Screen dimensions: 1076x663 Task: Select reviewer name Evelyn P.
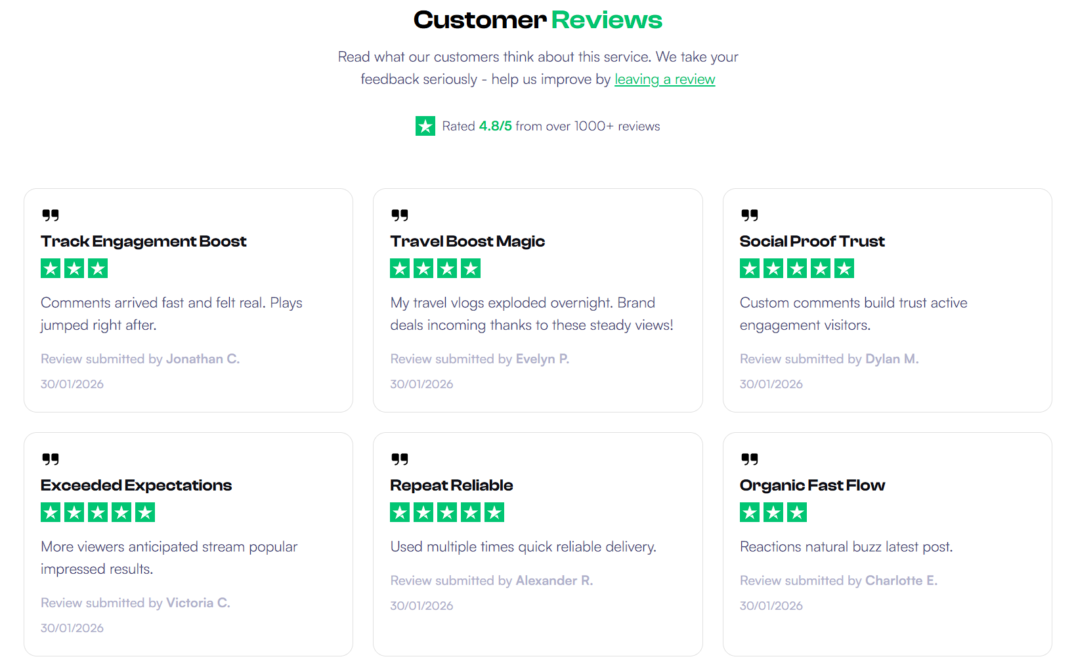click(542, 359)
